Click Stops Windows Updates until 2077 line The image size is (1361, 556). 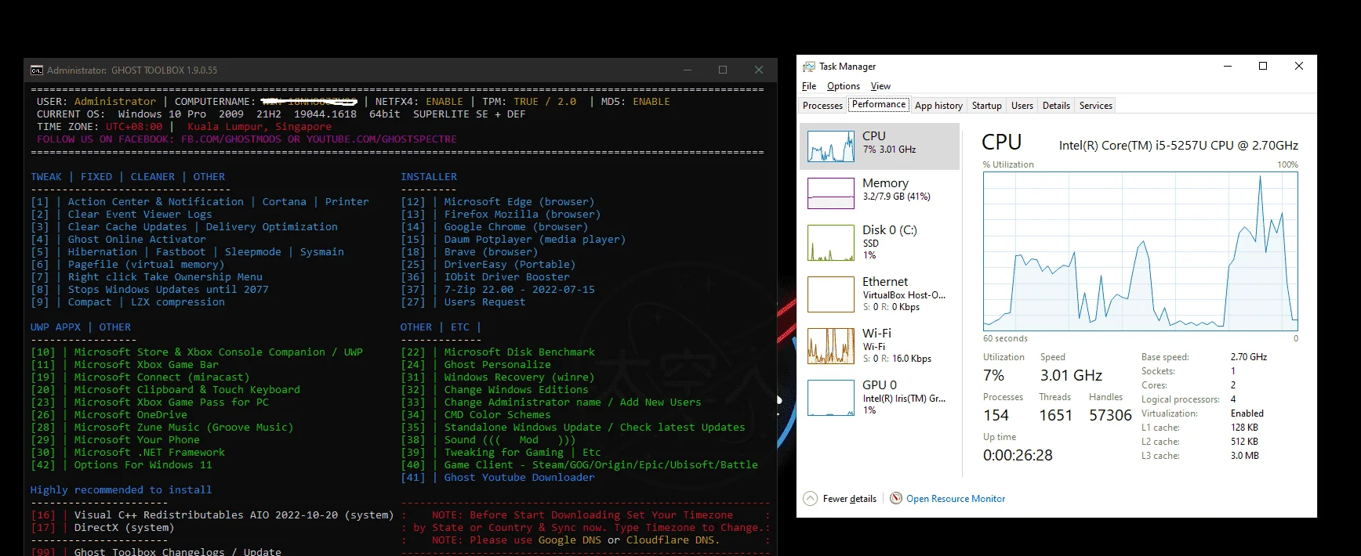pyautogui.click(x=150, y=289)
